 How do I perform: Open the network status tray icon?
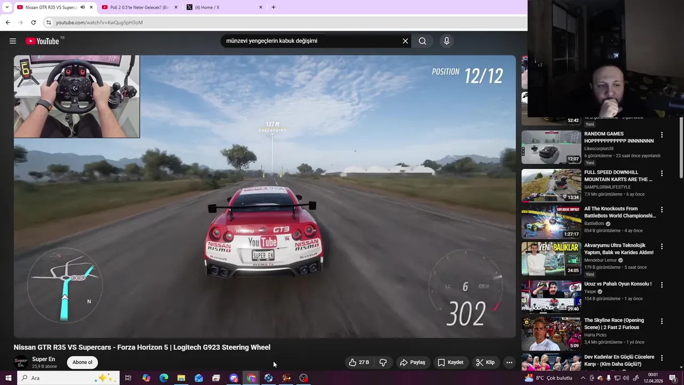617,378
